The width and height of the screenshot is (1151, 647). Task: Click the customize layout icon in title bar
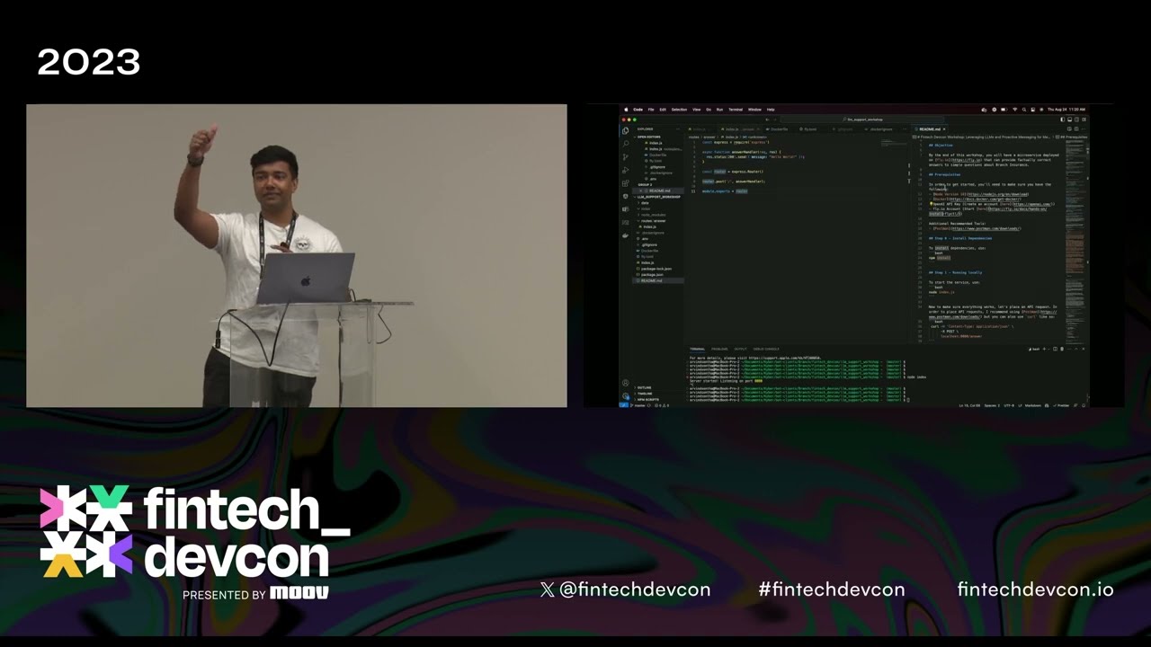(1084, 120)
